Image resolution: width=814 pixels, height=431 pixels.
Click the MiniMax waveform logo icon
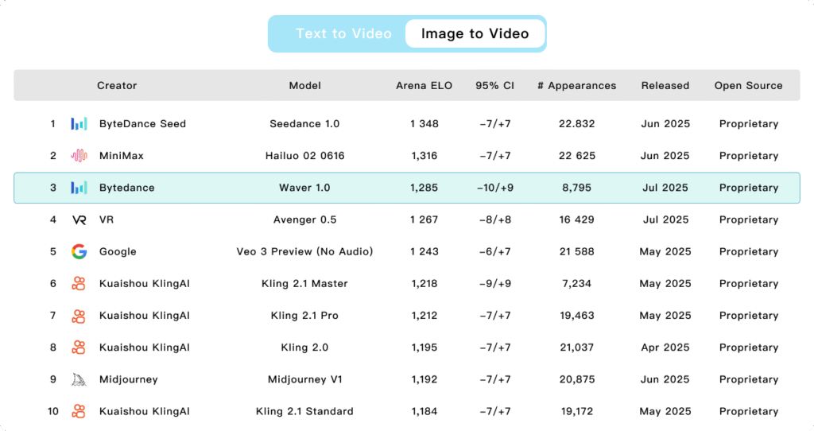click(79, 156)
